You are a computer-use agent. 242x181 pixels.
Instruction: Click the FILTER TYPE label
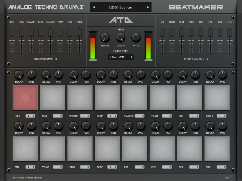[121, 51]
